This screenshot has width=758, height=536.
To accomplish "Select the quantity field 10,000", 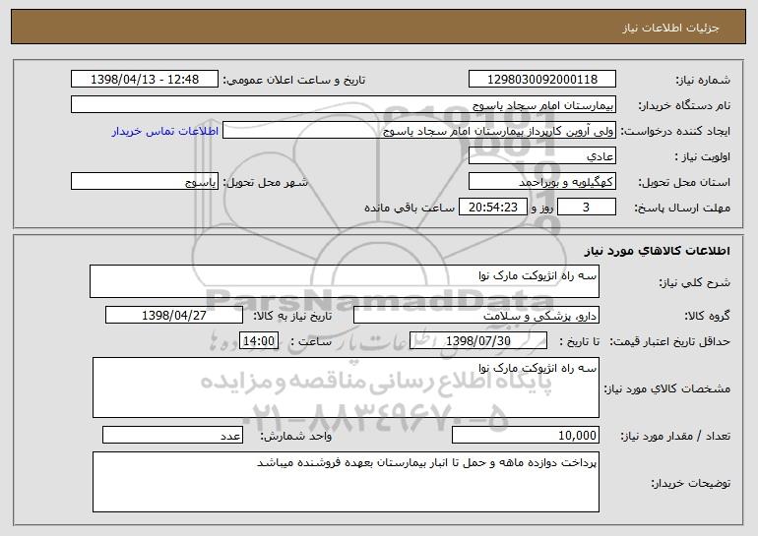I will (526, 435).
